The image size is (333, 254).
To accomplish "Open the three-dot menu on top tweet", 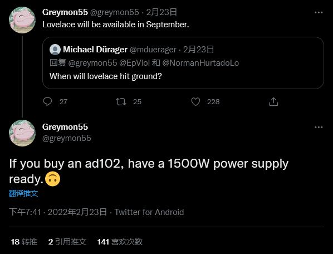I will click(x=319, y=12).
